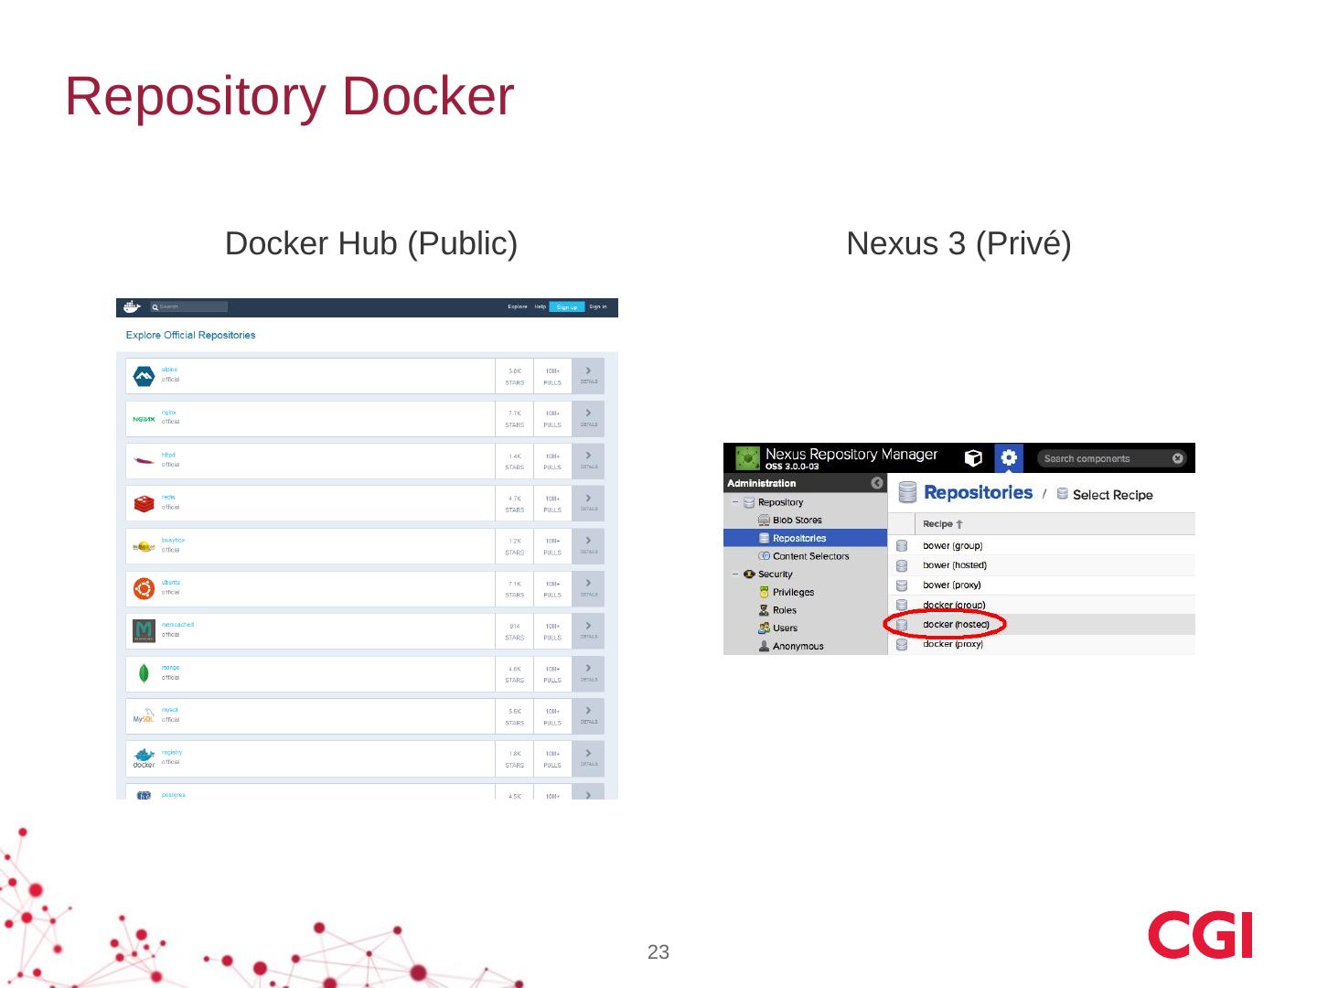Click the ubuntu repository logo
The height and width of the screenshot is (988, 1317).
click(144, 588)
